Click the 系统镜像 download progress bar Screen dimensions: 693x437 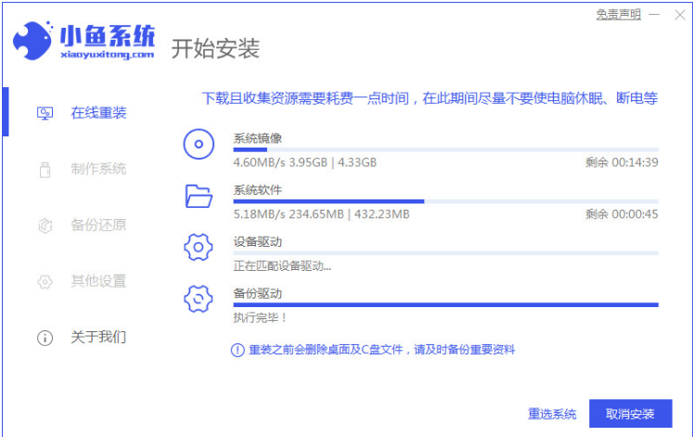pos(445,149)
